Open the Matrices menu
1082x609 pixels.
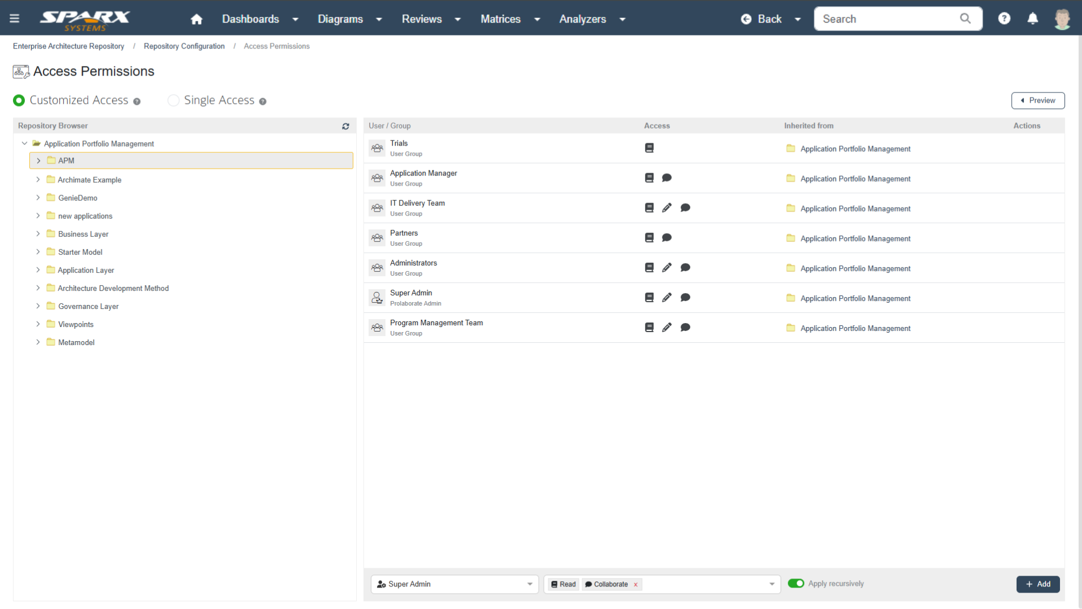pos(500,19)
